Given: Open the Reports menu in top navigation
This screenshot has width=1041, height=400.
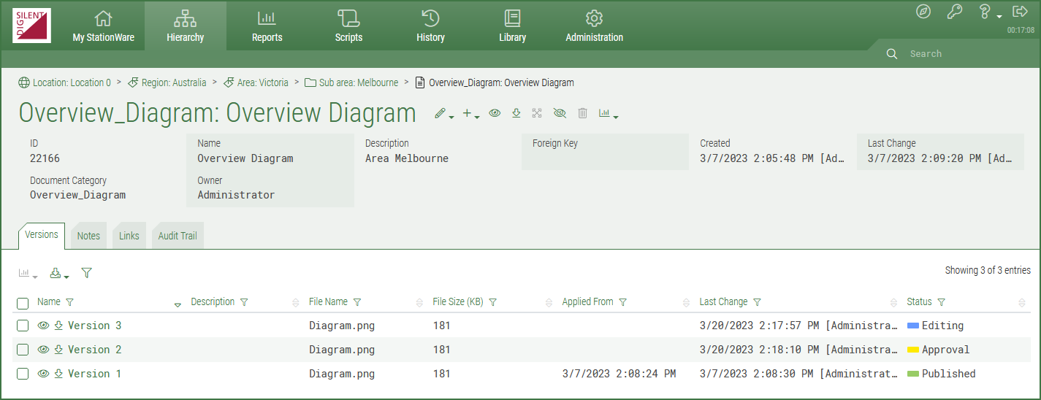Looking at the screenshot, I should pyautogui.click(x=267, y=26).
